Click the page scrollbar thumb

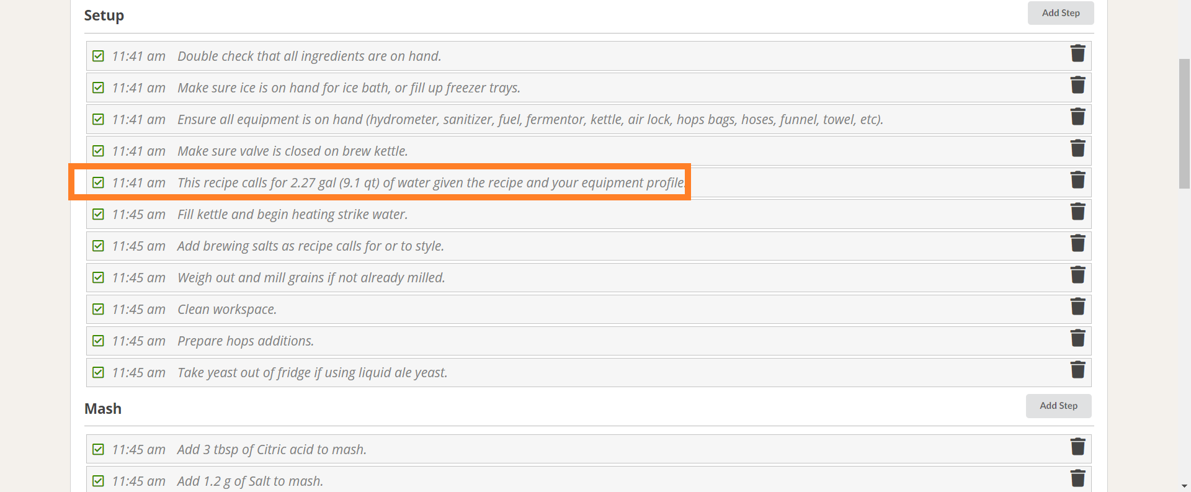(x=1184, y=123)
